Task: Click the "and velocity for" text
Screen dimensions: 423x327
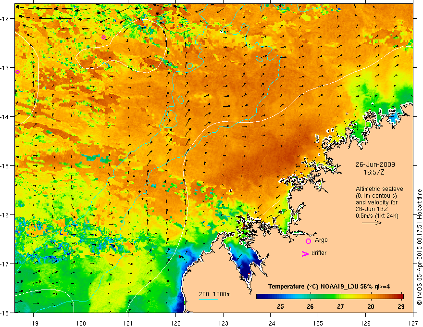Action: [376, 202]
